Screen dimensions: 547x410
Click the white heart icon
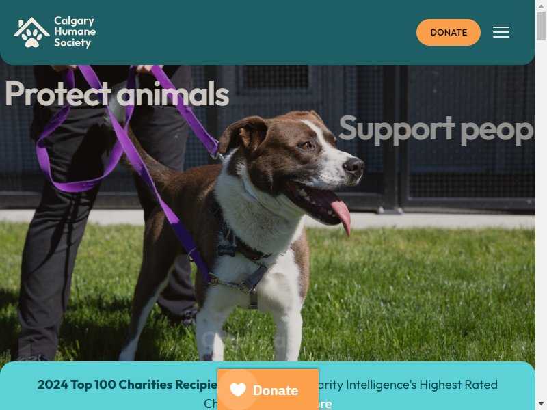pos(238,389)
